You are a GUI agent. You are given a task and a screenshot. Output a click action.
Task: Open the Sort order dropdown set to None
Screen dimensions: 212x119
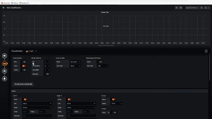pos(75,66)
